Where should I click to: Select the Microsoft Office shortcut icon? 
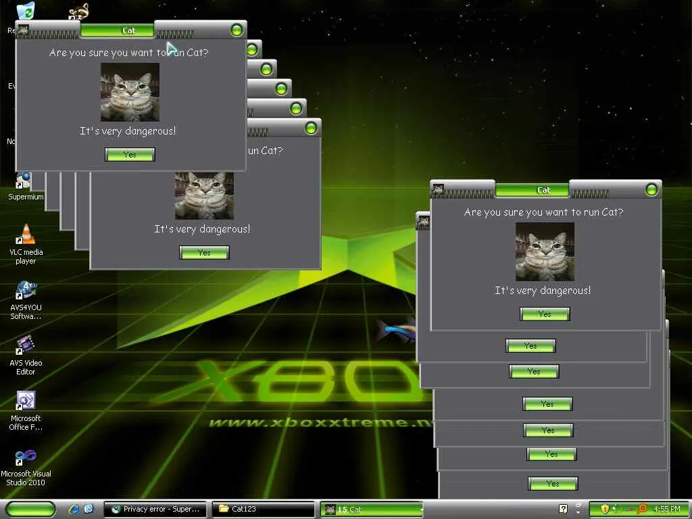(x=26, y=411)
